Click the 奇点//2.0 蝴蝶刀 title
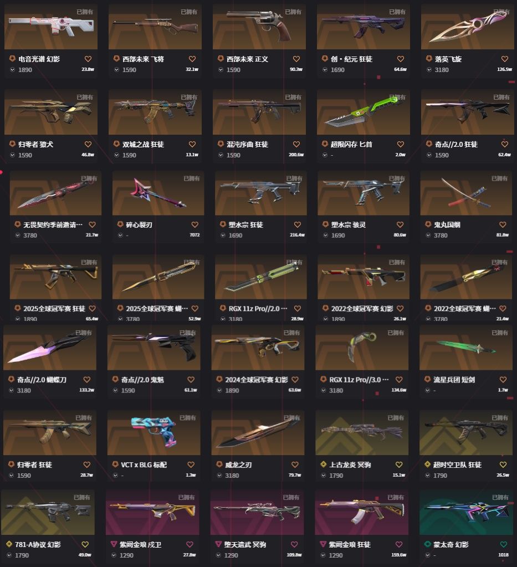This screenshot has width=517, height=567. coord(42,380)
